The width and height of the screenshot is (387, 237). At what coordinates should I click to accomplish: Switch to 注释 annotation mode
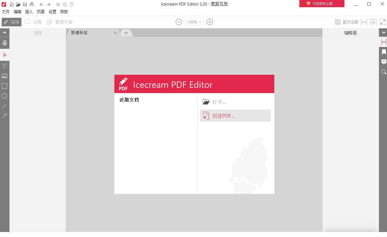tap(33, 22)
